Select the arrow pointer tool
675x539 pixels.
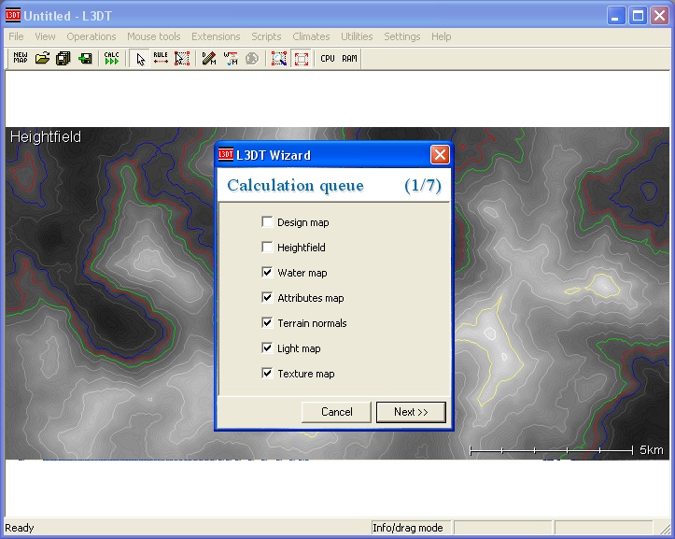click(140, 58)
